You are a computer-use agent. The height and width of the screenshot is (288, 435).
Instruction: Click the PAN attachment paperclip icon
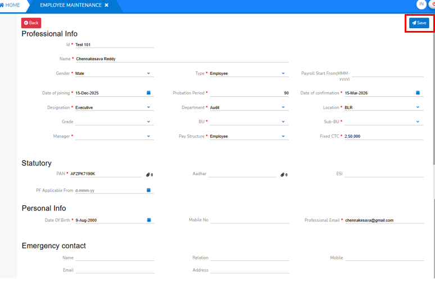(x=148, y=175)
